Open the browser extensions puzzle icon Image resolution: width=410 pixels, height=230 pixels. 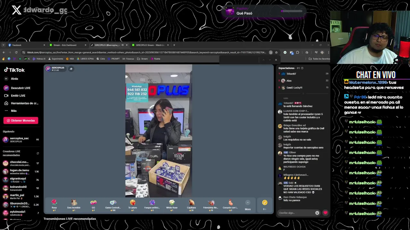[x=297, y=52]
